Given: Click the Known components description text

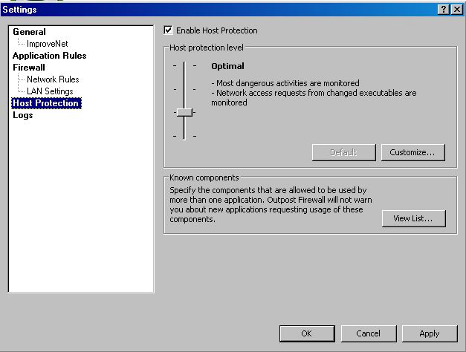Looking at the screenshot, I should pos(271,205).
